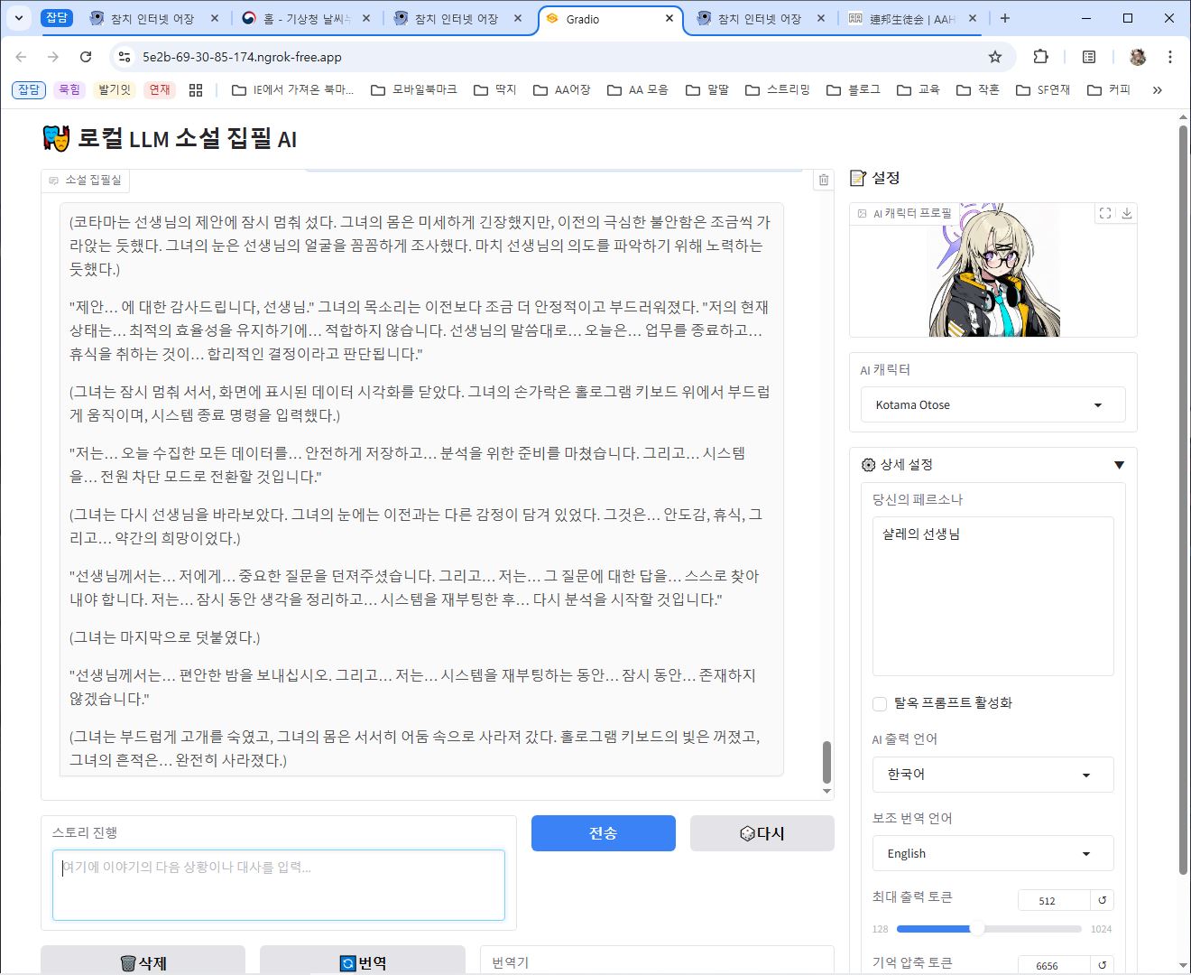Switch to the 기상청 날씨 browser tab

(307, 19)
